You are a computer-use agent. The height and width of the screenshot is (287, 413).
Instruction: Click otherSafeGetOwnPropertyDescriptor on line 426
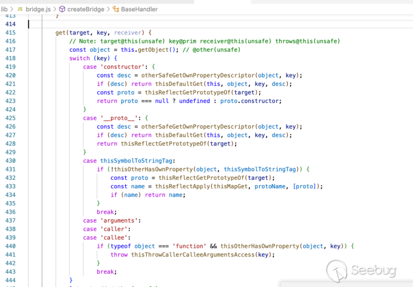point(198,127)
